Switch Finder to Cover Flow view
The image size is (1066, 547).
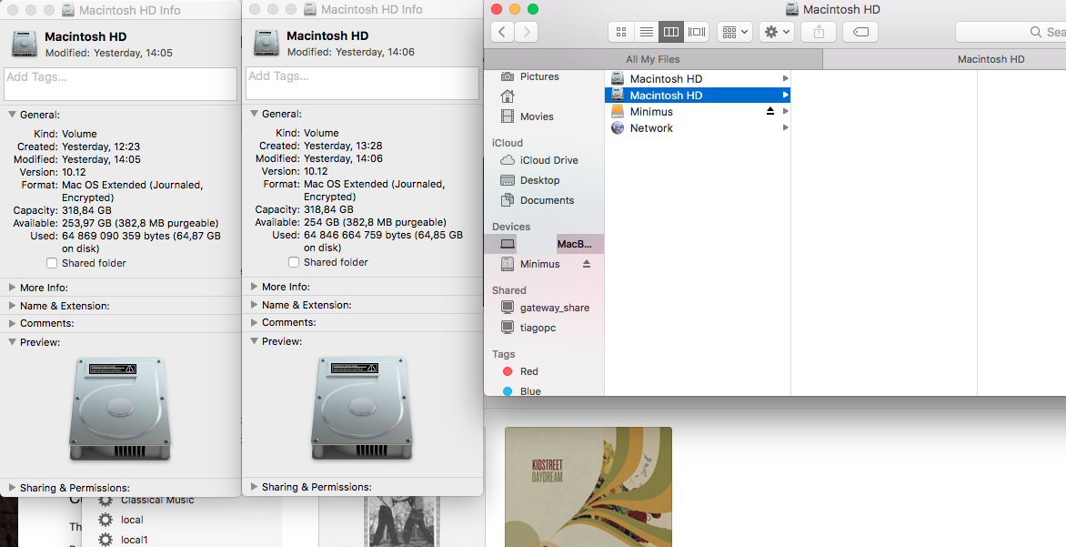pos(696,32)
